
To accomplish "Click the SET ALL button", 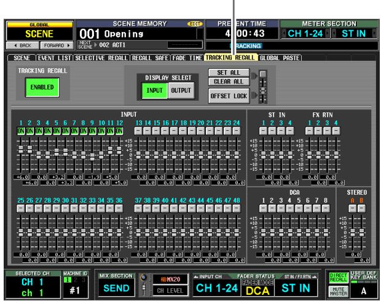I will 229,72.
